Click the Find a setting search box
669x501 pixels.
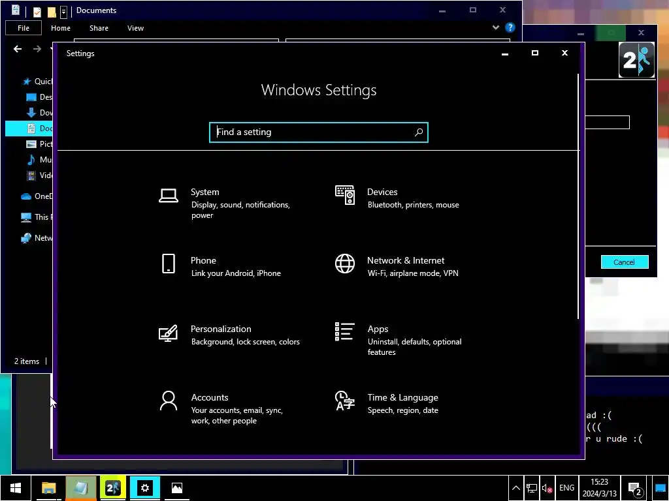click(x=319, y=132)
